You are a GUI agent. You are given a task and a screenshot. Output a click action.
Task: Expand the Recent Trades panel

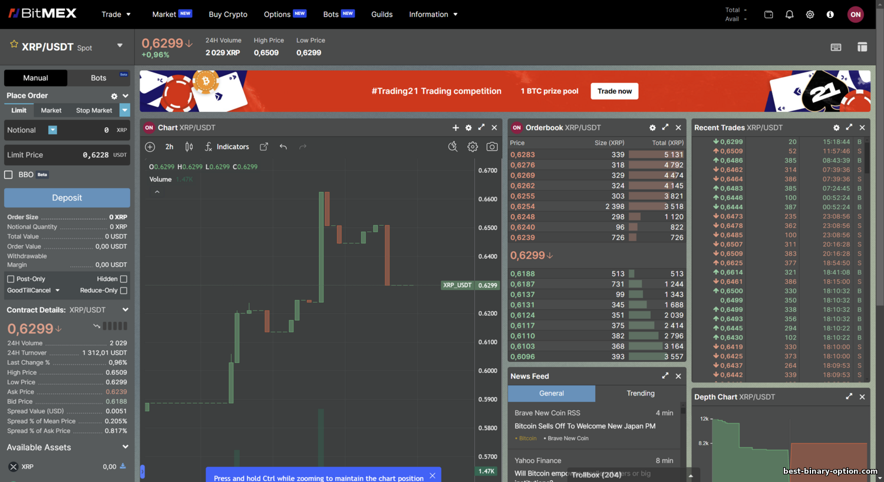tap(849, 127)
